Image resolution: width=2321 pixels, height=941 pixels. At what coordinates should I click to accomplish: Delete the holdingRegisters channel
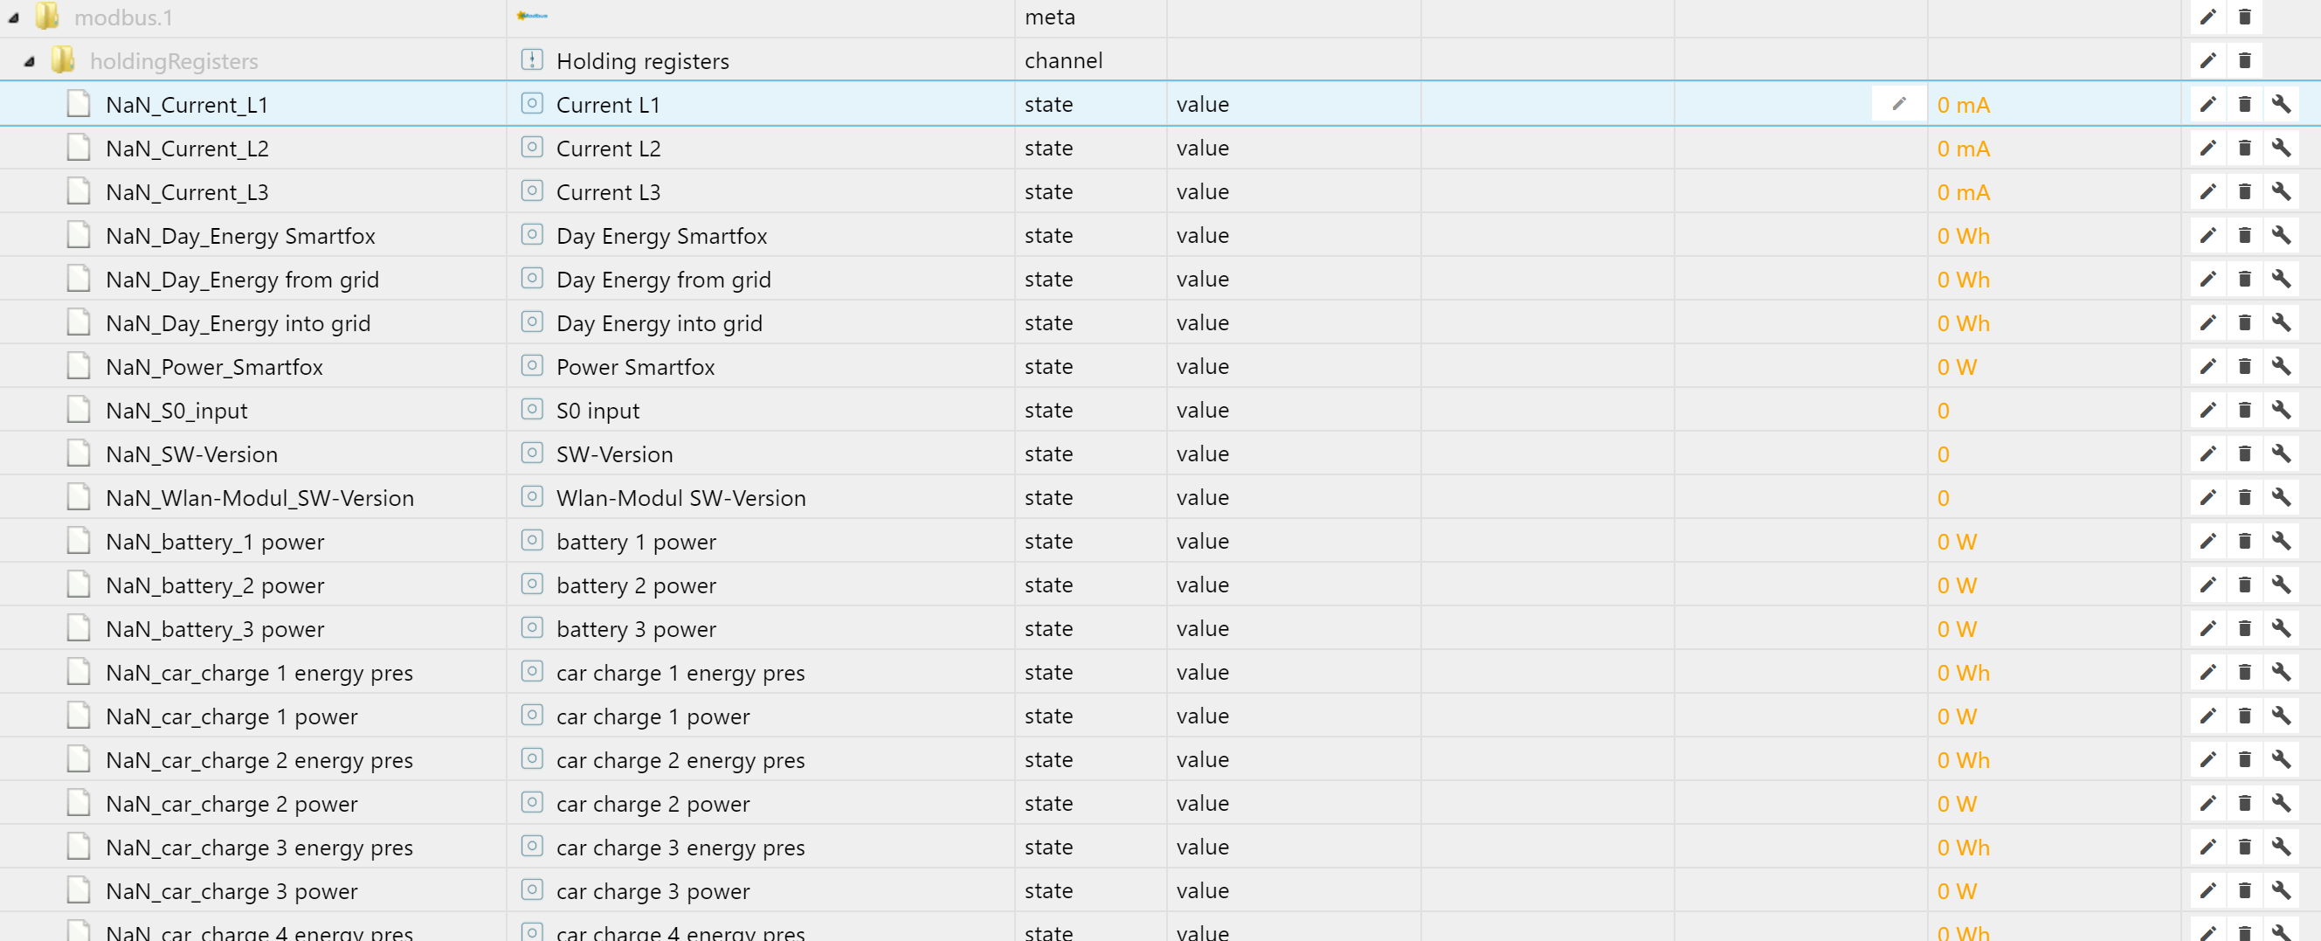[x=2244, y=60]
